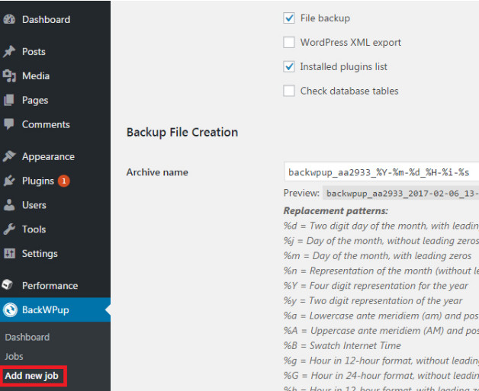Click the Media camera-music icon
Image resolution: width=479 pixels, height=391 pixels.
tap(9, 75)
